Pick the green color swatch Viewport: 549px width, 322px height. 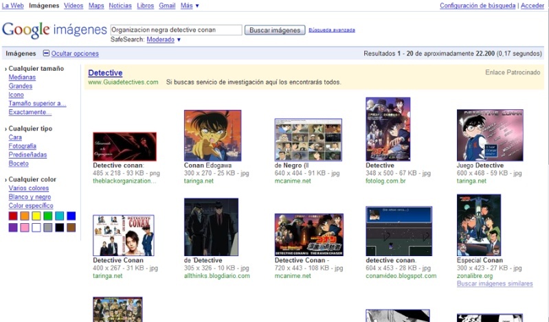[48, 216]
